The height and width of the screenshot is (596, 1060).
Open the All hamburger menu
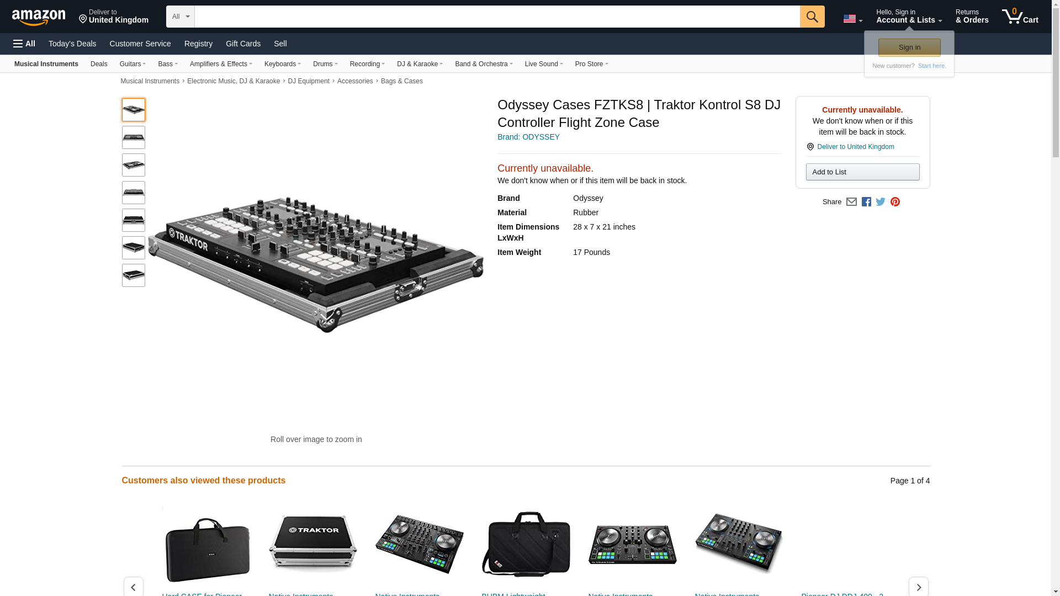coord(24,44)
